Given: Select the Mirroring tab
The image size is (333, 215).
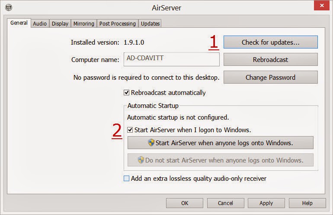Looking at the screenshot, I should (x=83, y=23).
